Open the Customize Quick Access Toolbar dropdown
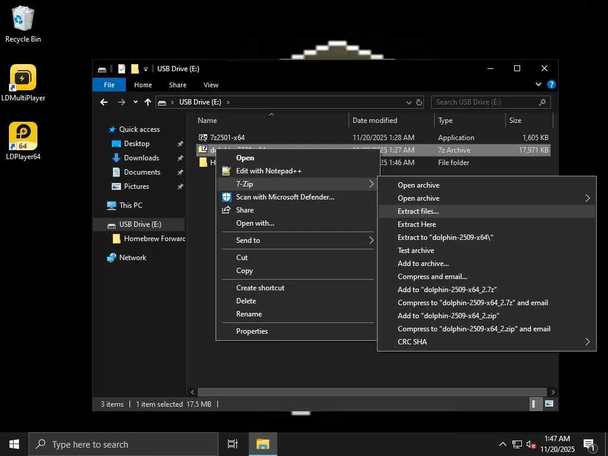This screenshot has width=608, height=456. click(146, 69)
